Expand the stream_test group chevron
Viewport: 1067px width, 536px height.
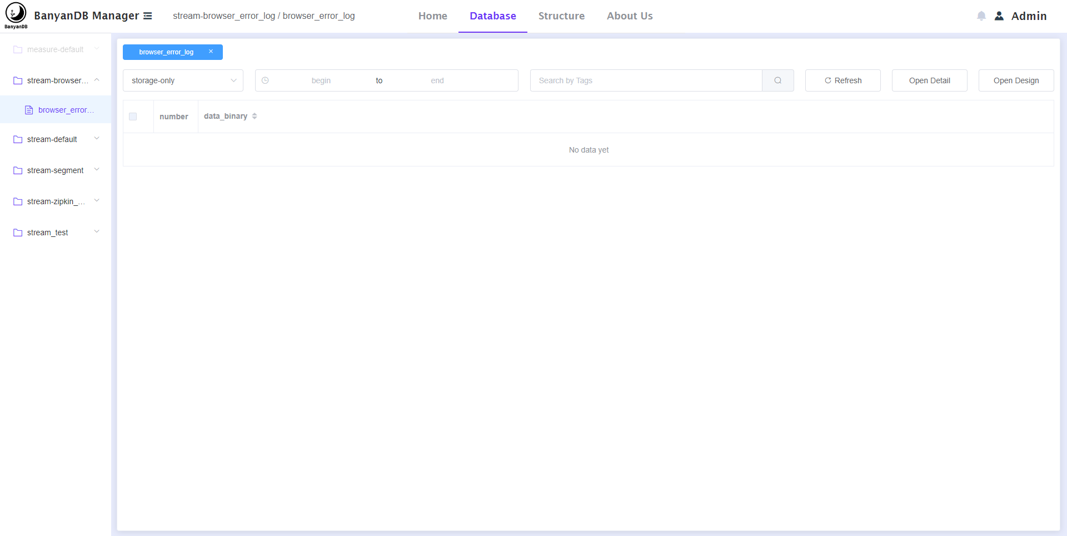(97, 232)
